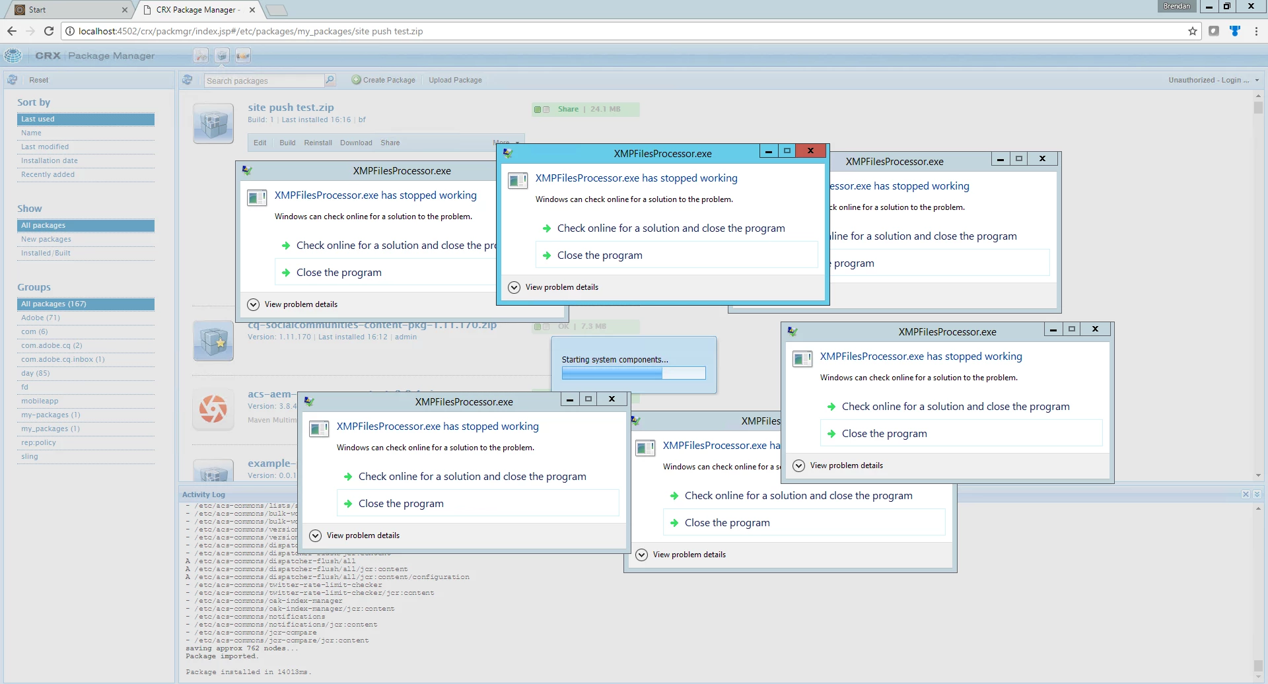Click Reinstall for site push test.zip

pyautogui.click(x=318, y=143)
